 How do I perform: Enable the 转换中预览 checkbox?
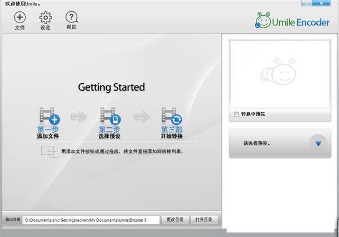click(x=236, y=114)
